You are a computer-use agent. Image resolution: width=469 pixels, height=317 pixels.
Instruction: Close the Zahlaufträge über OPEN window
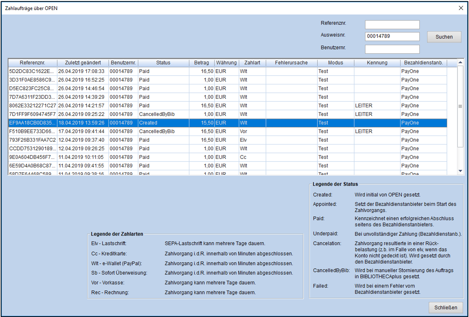tap(461, 8)
